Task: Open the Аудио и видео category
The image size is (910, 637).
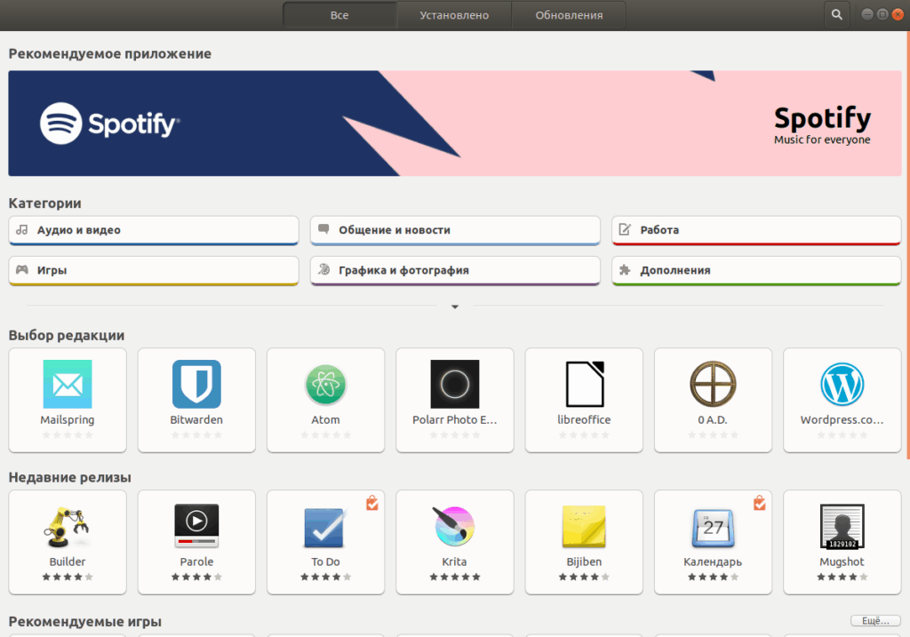Action: 153,229
